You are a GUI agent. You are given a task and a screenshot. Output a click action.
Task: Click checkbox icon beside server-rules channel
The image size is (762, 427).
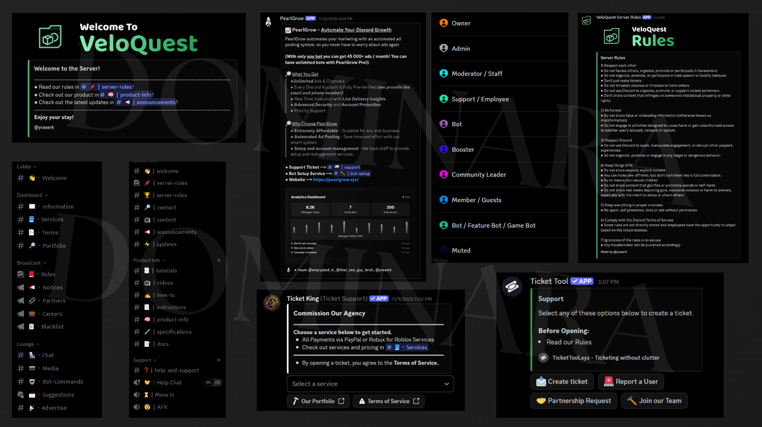click(x=137, y=183)
